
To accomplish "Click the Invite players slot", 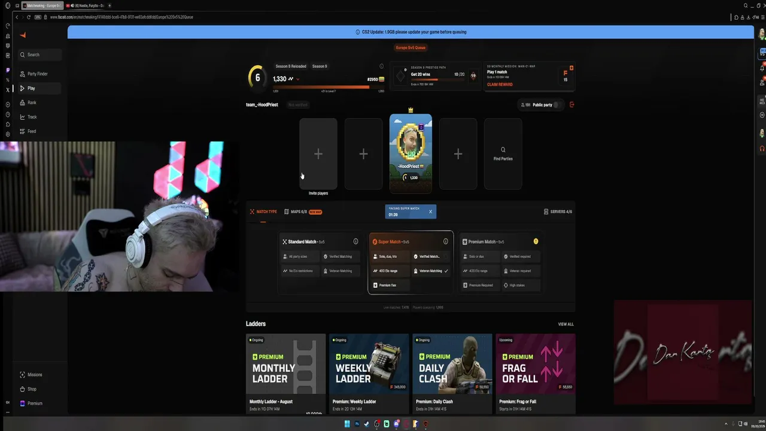I will pyautogui.click(x=318, y=154).
